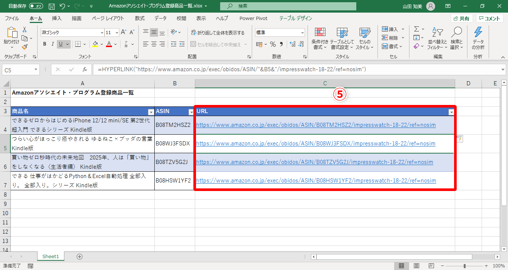Click the font color A button
The width and height of the screenshot is (508, 270).
(109, 44)
